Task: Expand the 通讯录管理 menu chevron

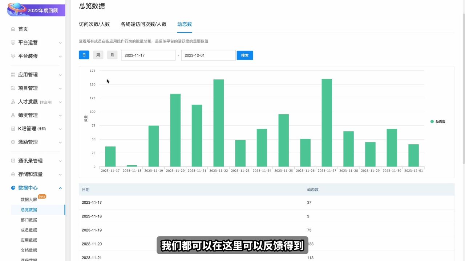Action: [x=60, y=161]
